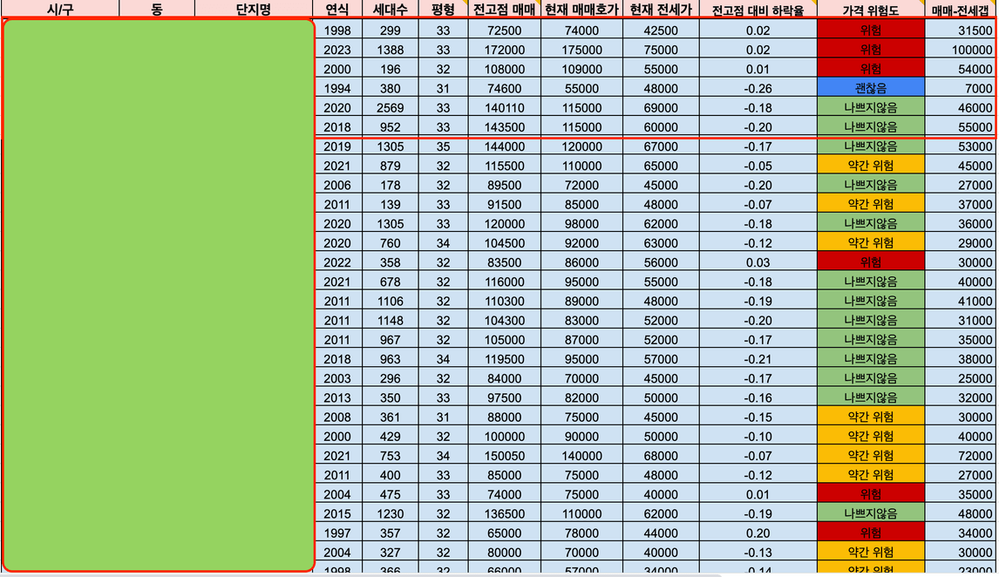Click the household count cell 1106
Image resolution: width=999 pixels, height=577 pixels.
coord(390,301)
